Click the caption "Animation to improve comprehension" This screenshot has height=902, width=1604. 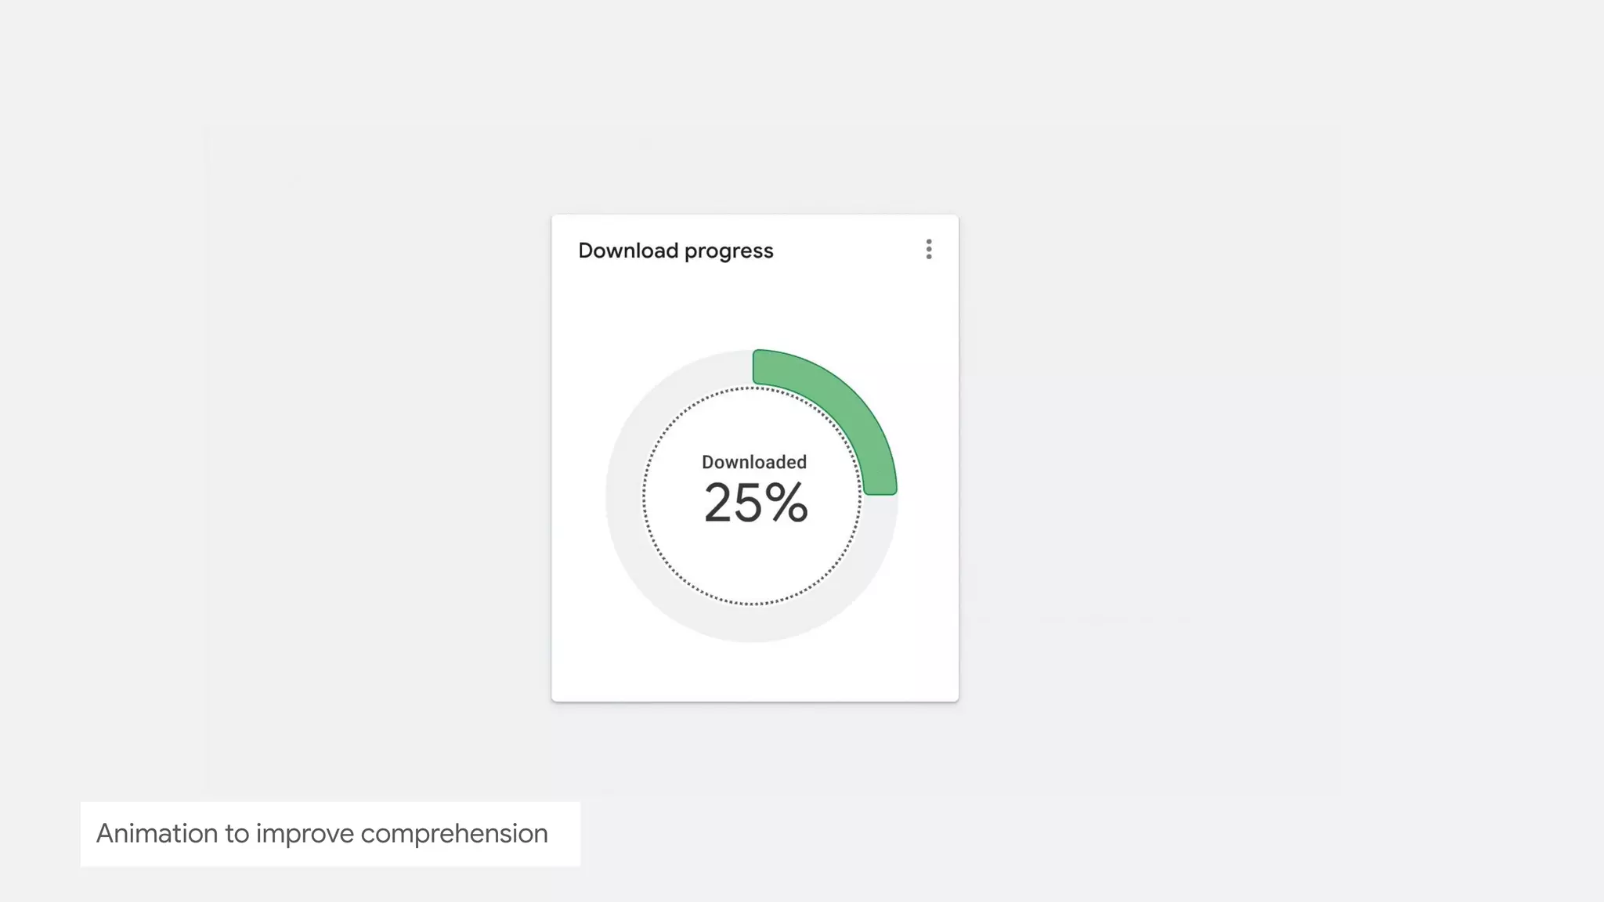pos(322,833)
